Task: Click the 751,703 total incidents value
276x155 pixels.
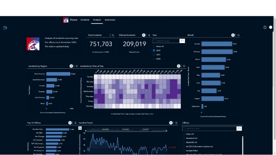Action: pyautogui.click(x=101, y=44)
